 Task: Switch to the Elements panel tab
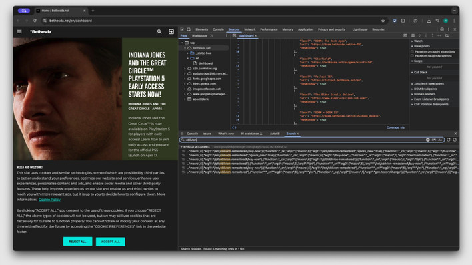[202, 29]
